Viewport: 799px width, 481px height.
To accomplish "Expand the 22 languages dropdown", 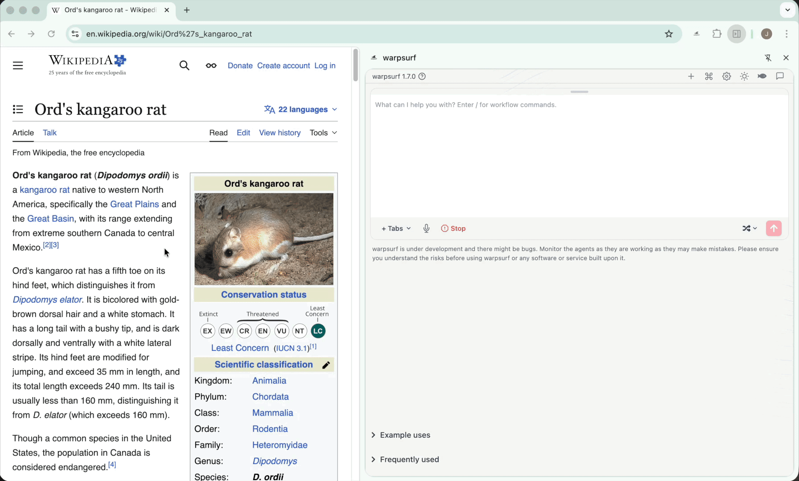I will click(301, 109).
